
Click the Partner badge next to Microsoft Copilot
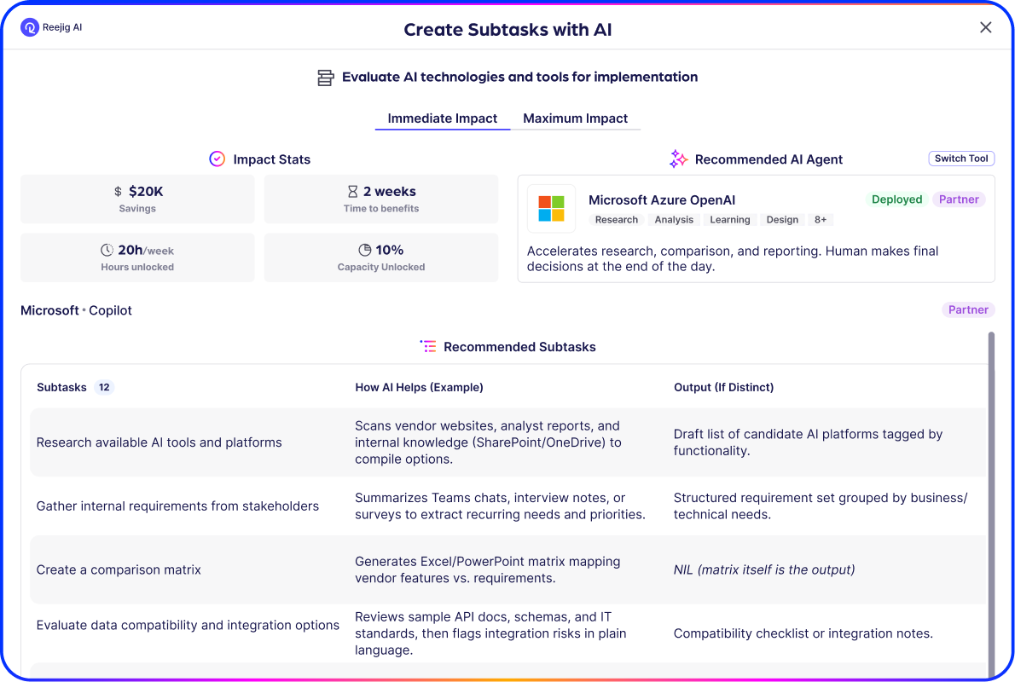click(968, 310)
